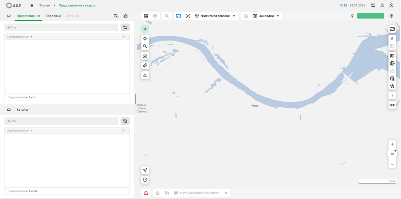Open the gear icon beside the map widgets icon
Image resolution: width=401 pixels, height=199 pixels.
click(x=155, y=16)
